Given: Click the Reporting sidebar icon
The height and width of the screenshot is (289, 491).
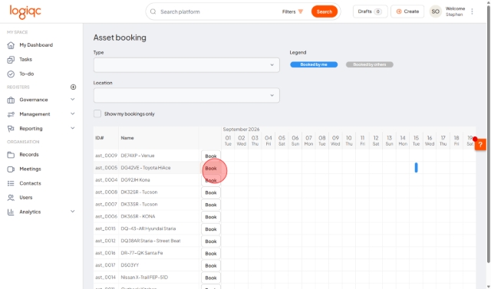Looking at the screenshot, I should 11,129.
